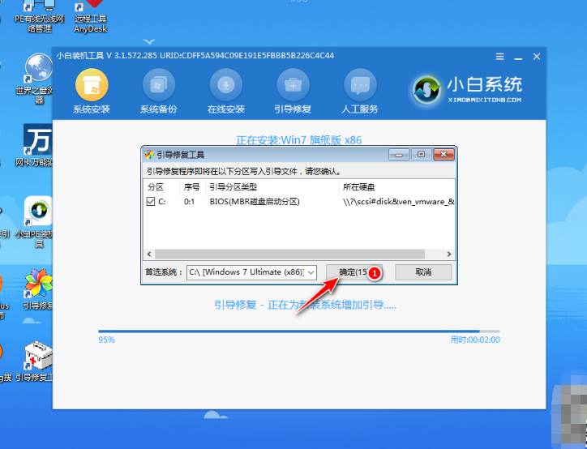This screenshot has height=449, width=587.
Task: Click the 取消 button
Action: click(423, 272)
